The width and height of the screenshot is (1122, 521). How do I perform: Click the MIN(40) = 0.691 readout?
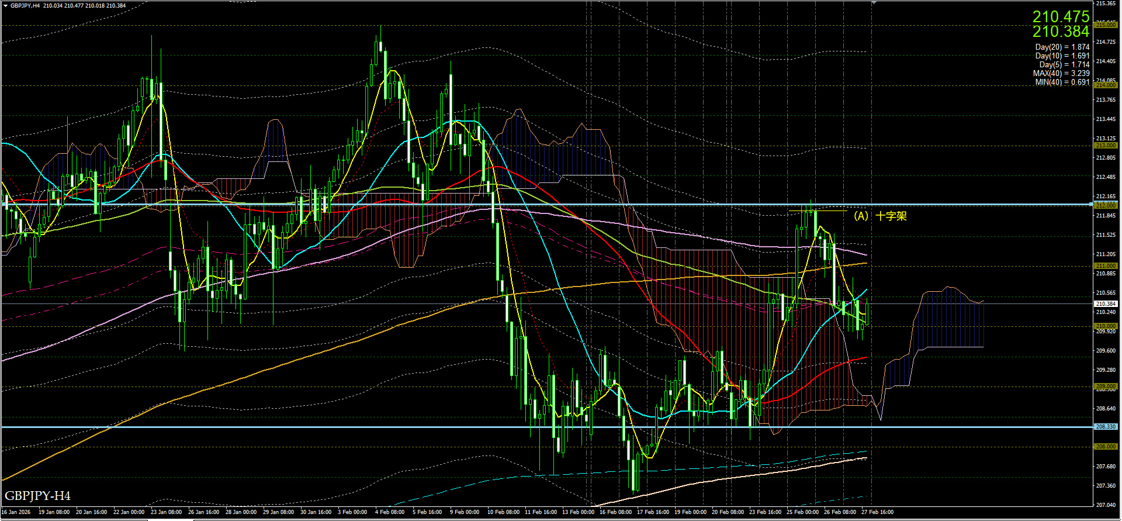1062,82
